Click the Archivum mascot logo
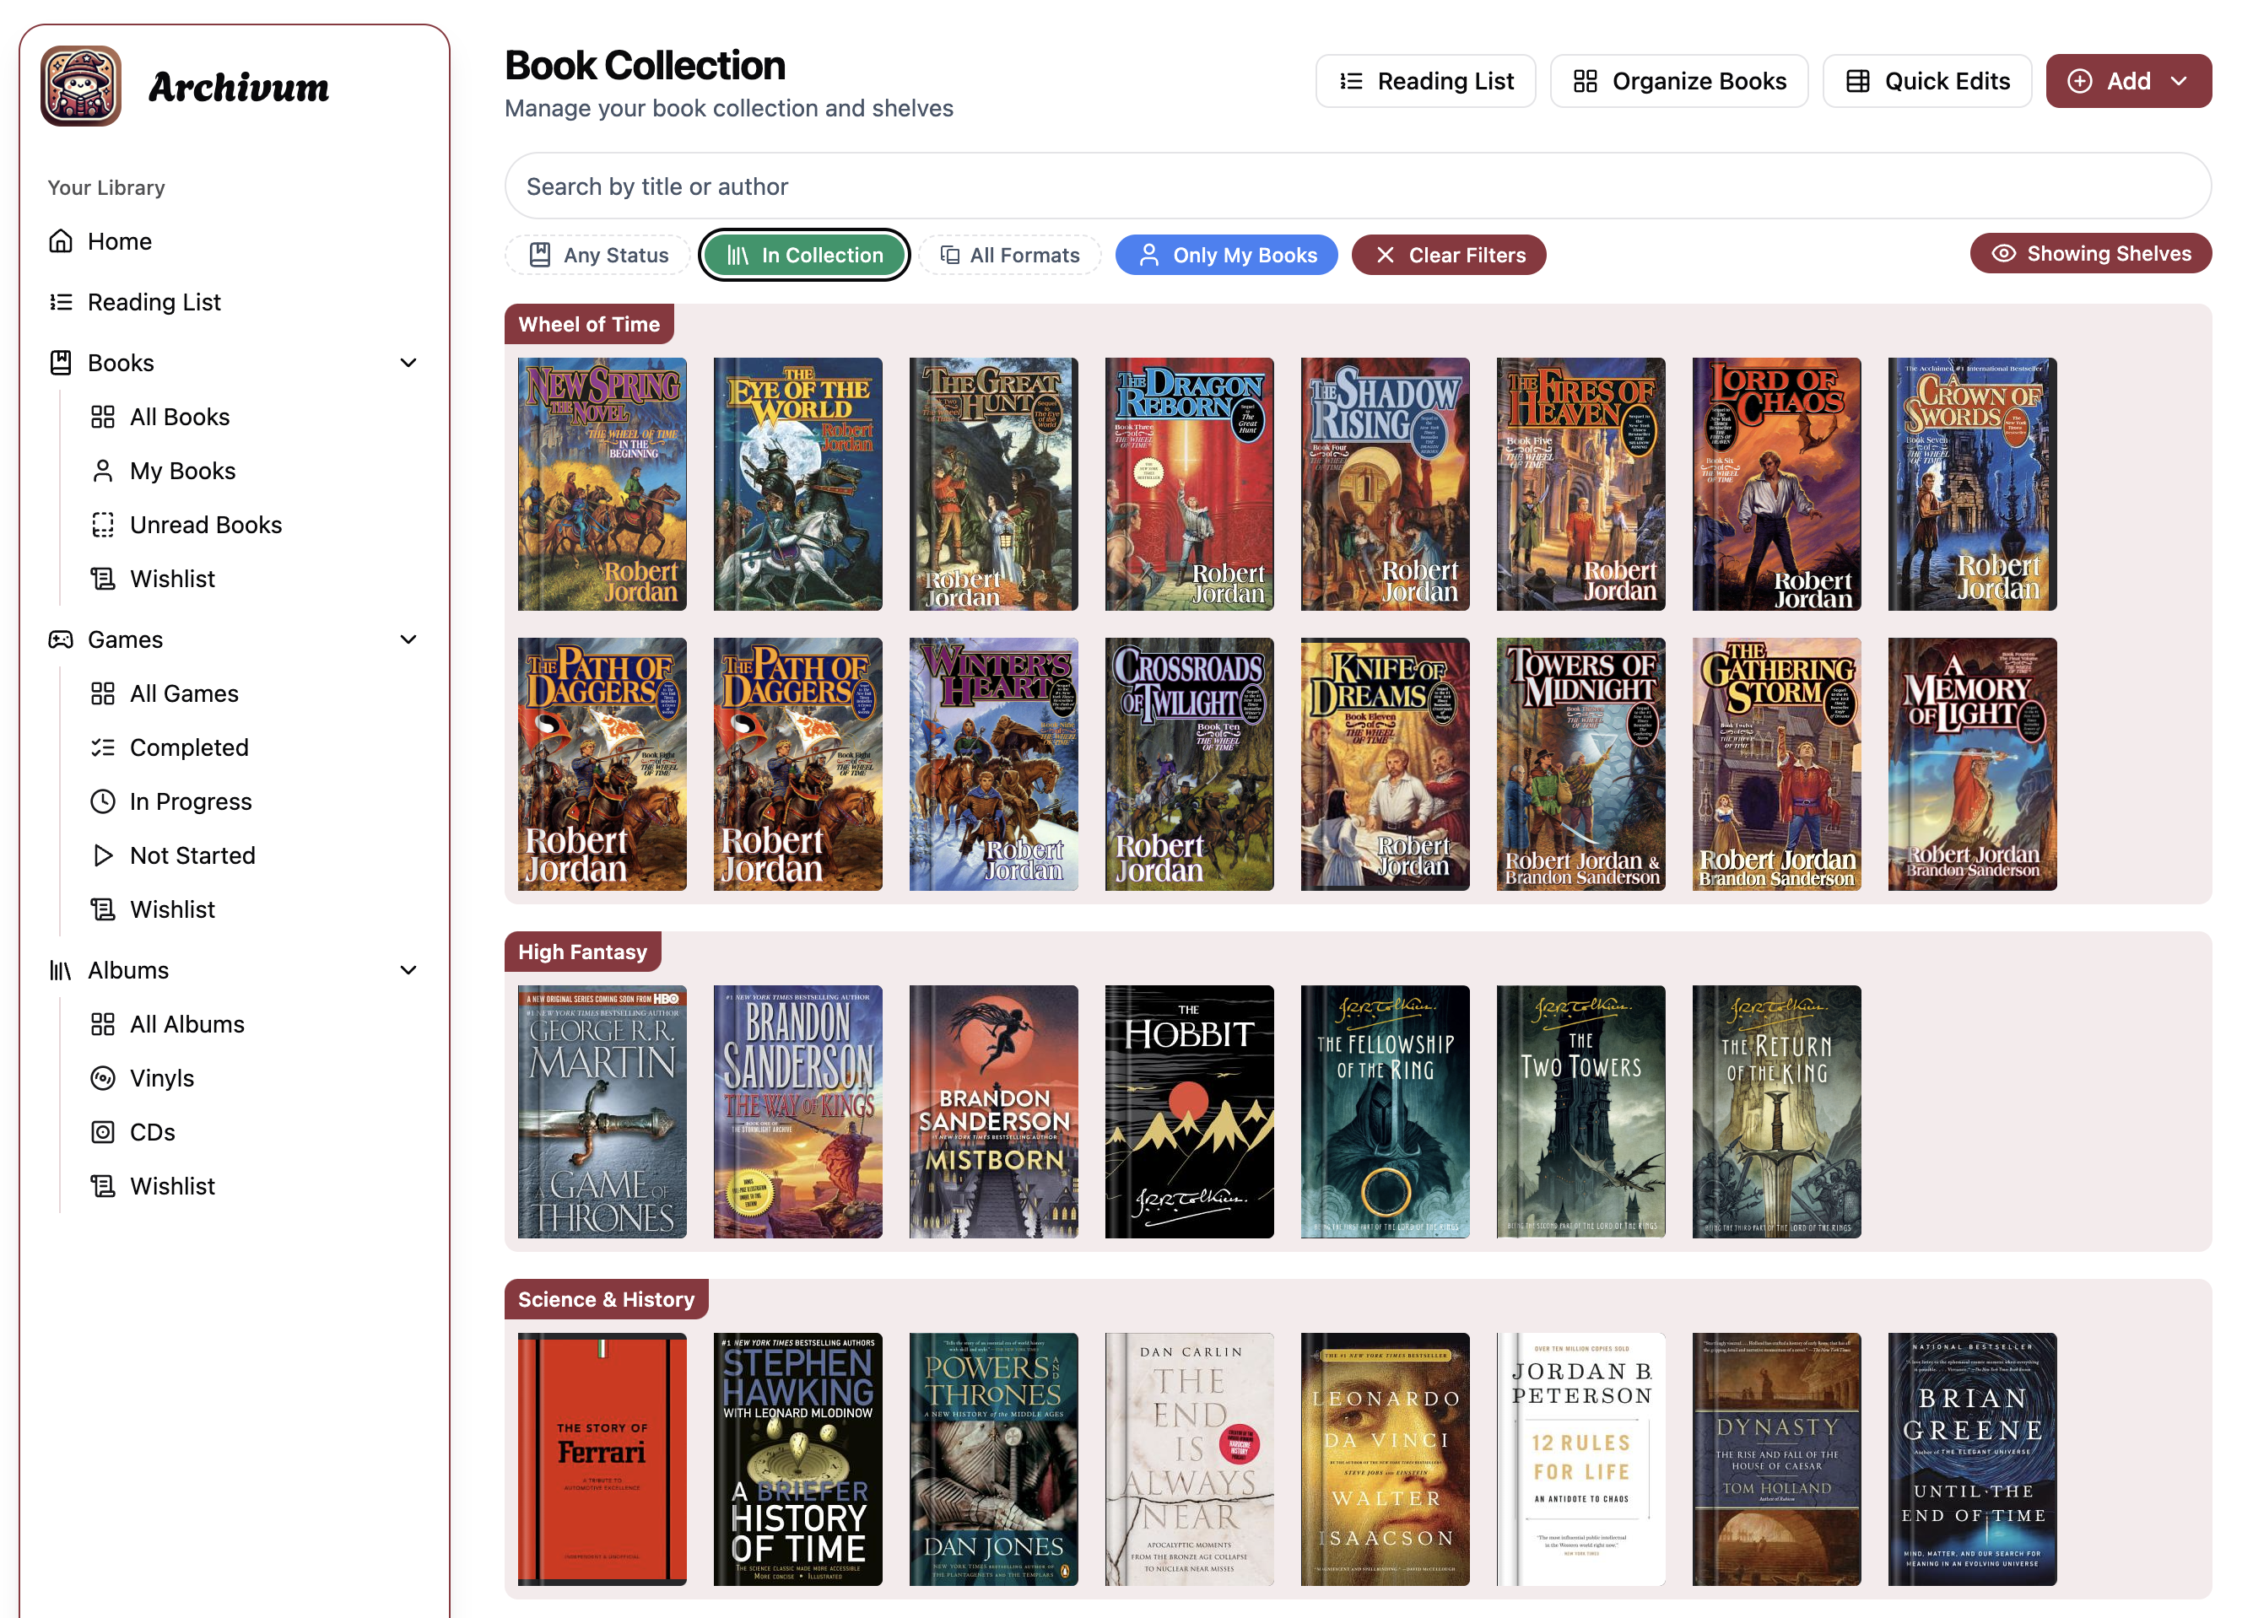 (80, 86)
